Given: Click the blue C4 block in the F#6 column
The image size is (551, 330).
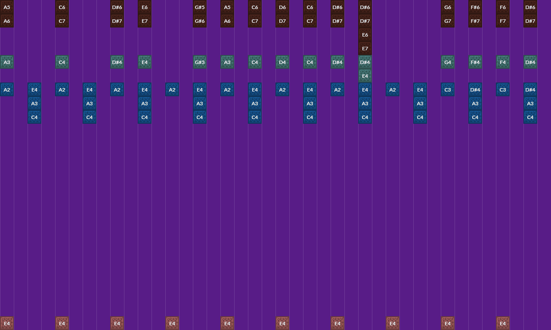Looking at the screenshot, I should (475, 117).
